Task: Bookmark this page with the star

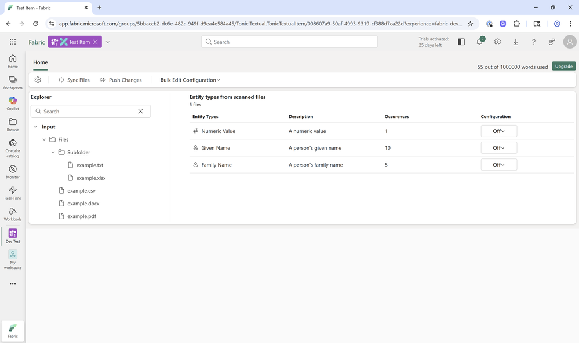Action: coord(470,24)
